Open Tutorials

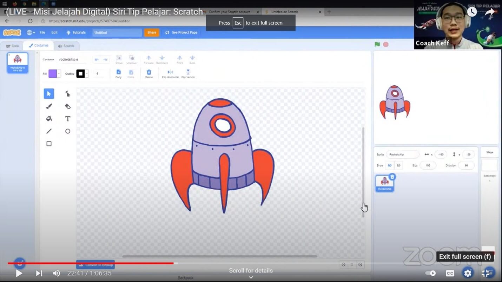76,32
